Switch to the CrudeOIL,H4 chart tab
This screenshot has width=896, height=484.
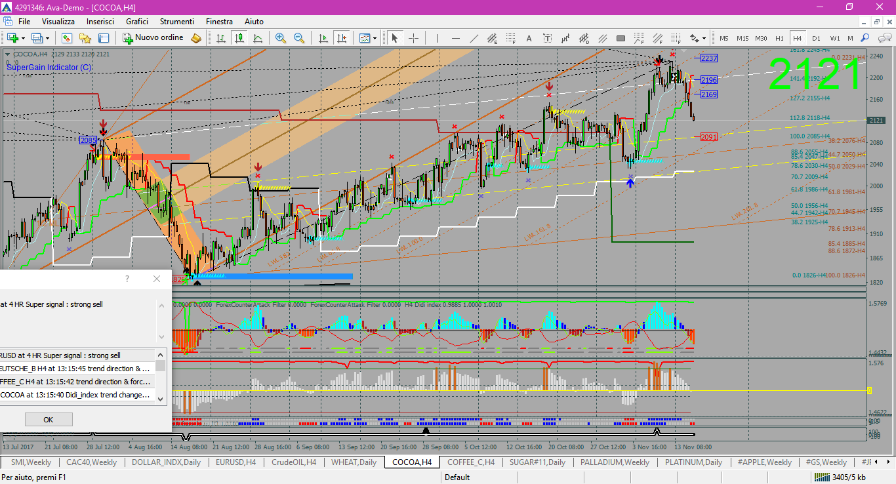[294, 462]
